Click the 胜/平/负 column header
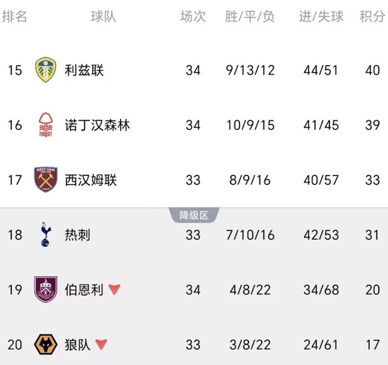This screenshot has width=388, height=365. [250, 16]
